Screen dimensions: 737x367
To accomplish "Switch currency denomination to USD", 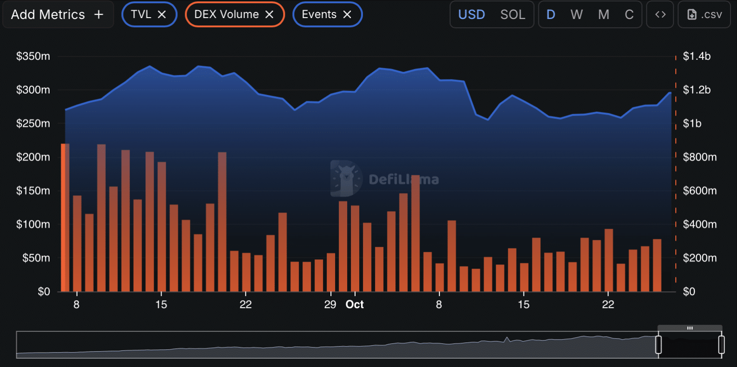I will (471, 14).
